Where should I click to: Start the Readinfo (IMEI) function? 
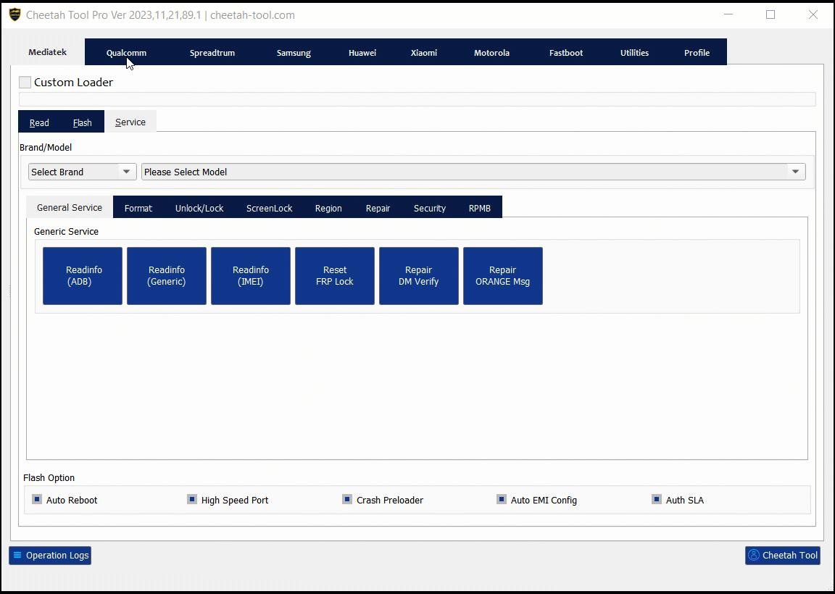[x=250, y=275]
